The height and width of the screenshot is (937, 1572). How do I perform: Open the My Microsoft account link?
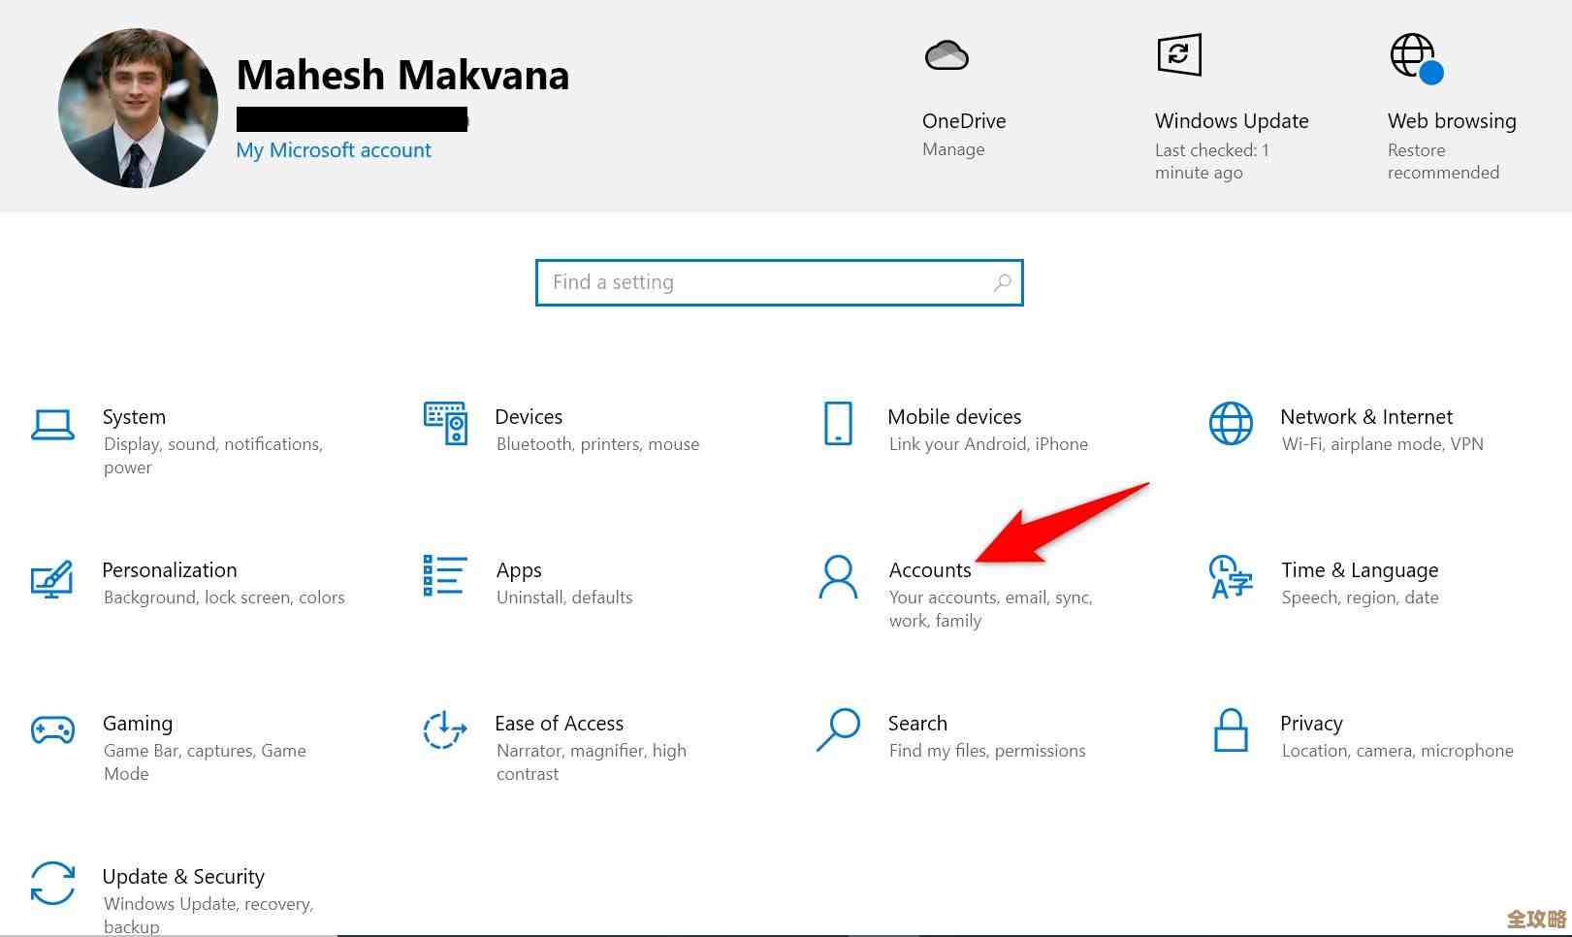(334, 150)
